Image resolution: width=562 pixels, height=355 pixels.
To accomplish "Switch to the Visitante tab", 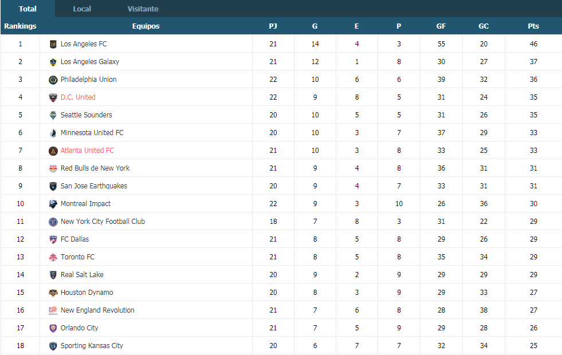I will coord(143,9).
